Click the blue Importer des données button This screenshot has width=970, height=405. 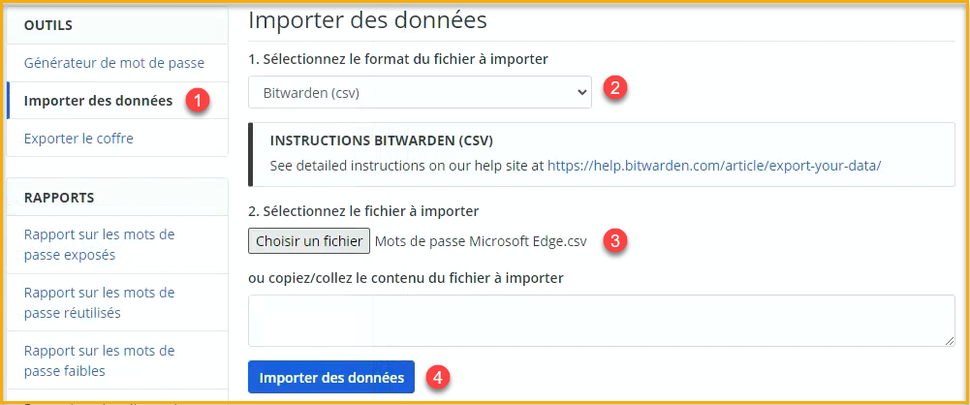331,378
